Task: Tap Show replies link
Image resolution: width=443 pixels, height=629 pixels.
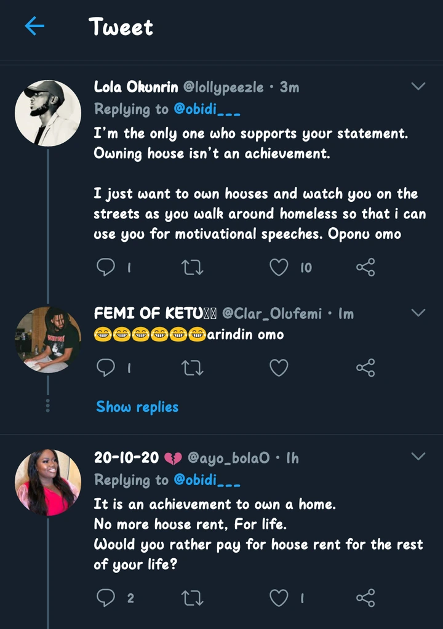Action: point(137,407)
